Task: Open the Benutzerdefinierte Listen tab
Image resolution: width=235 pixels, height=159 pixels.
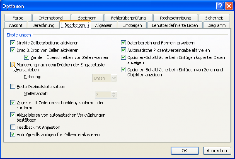Action: 175,25
